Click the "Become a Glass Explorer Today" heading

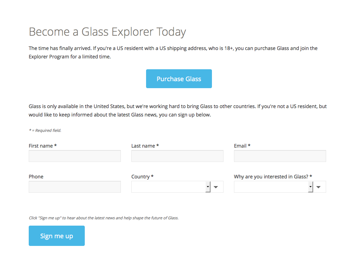tap(107, 32)
